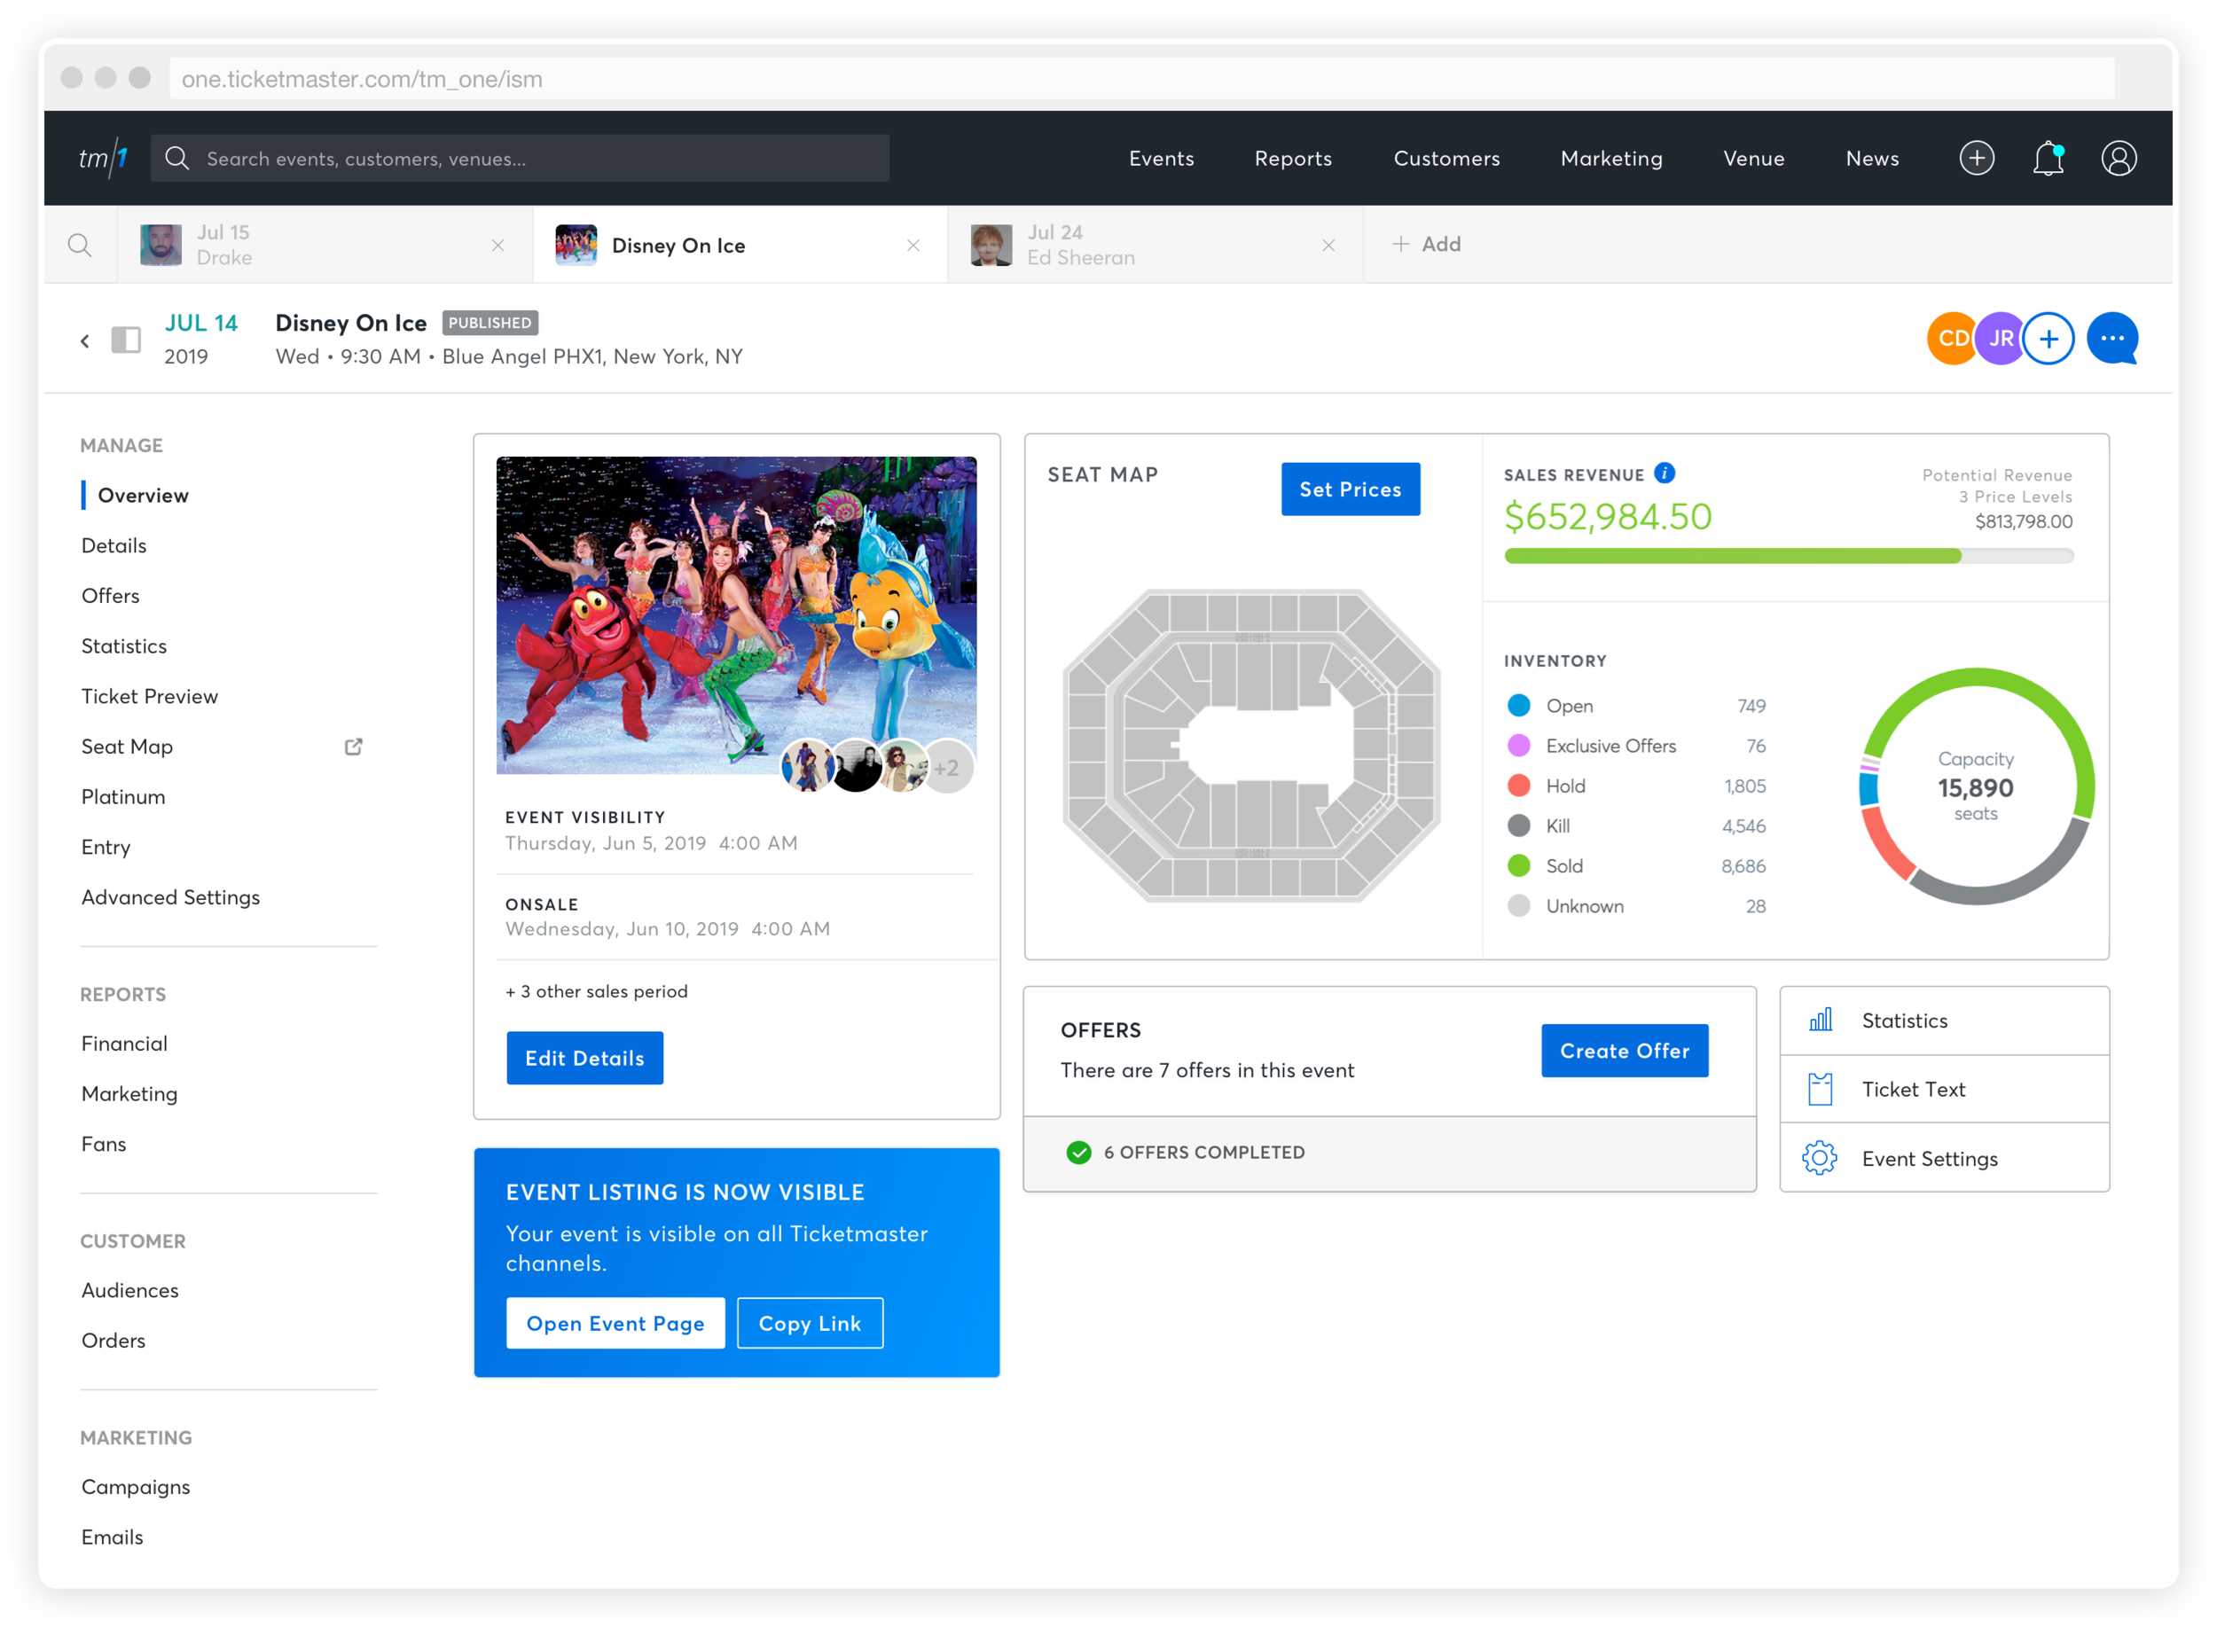Screen dimensions: 2217x1627
Task: Click the search magnifier icon beside event tabs
Action: 80,246
